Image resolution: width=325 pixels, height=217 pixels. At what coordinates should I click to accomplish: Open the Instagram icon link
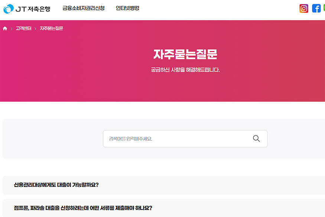pyautogui.click(x=304, y=9)
